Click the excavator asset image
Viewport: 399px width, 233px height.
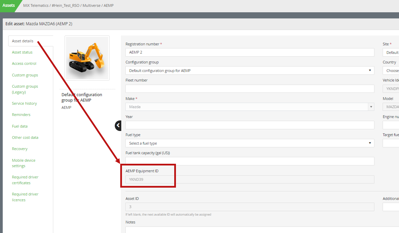(87, 58)
